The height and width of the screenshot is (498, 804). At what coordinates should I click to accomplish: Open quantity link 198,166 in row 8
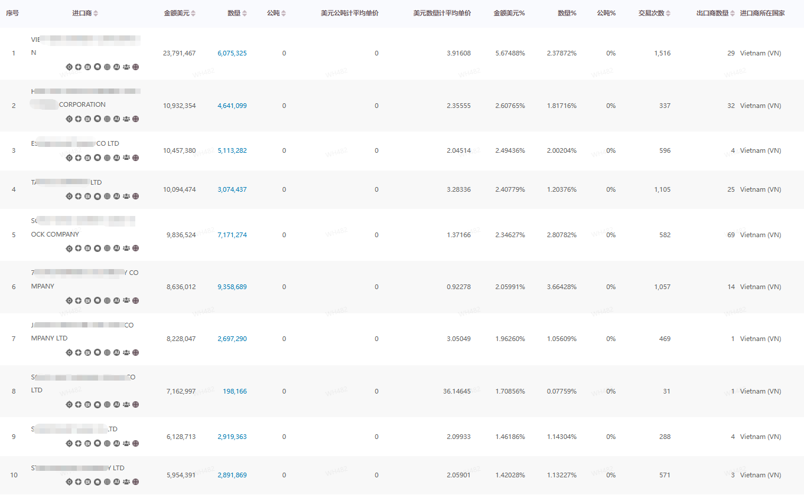tap(235, 391)
